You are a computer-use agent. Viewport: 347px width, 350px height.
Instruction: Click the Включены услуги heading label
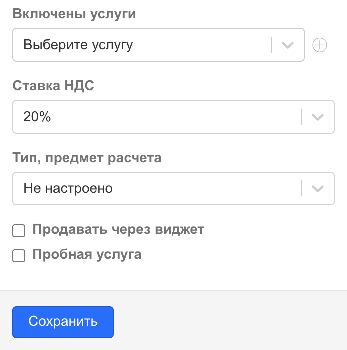point(74,14)
